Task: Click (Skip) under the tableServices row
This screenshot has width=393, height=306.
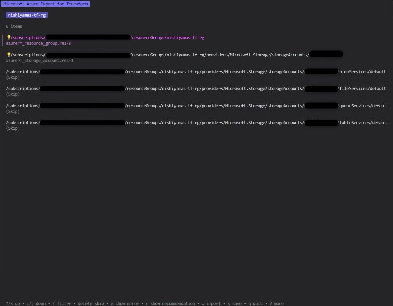Action: tap(13, 128)
